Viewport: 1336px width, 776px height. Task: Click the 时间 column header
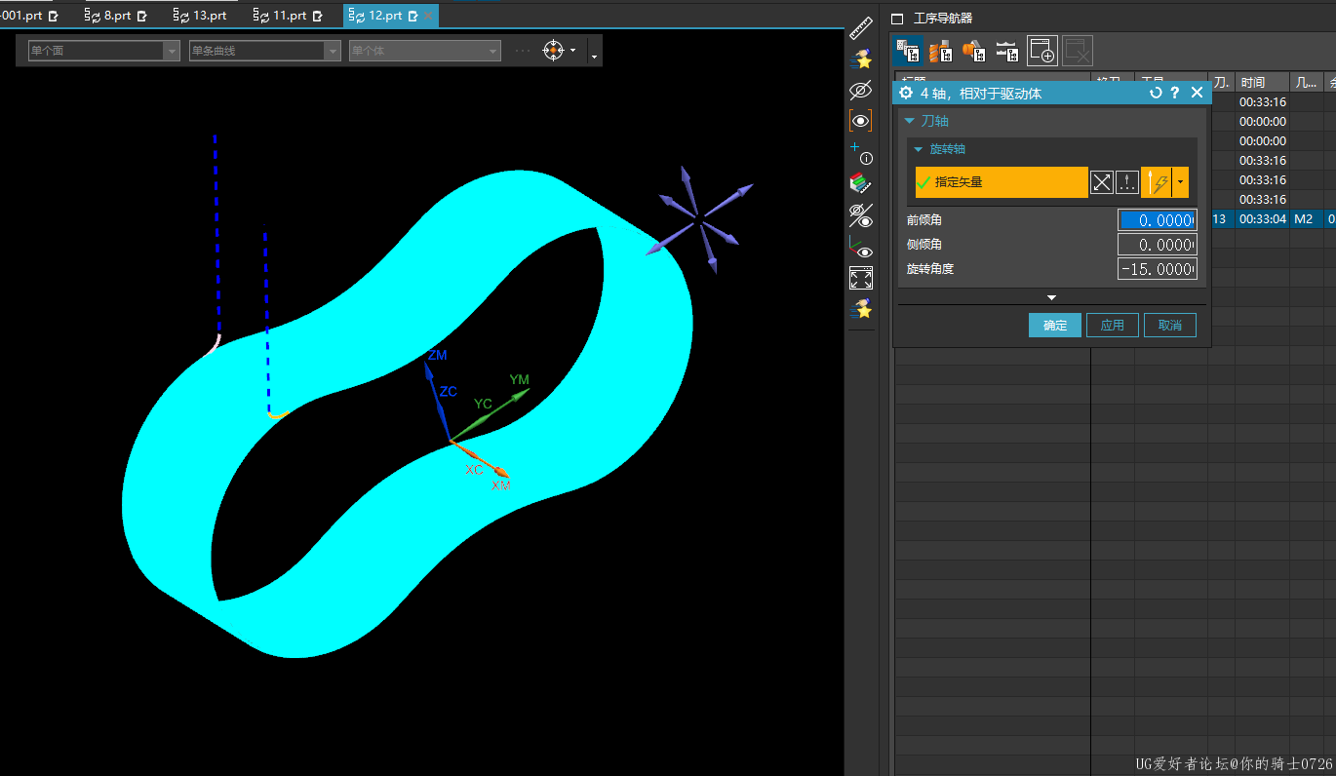(x=1262, y=83)
